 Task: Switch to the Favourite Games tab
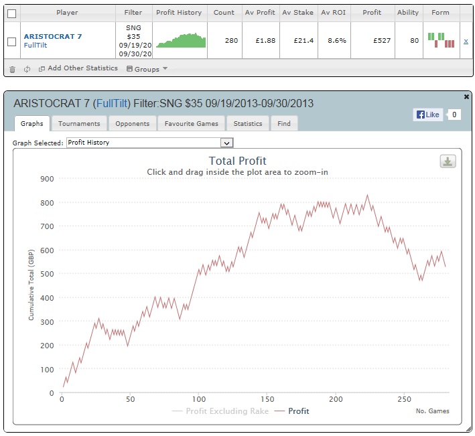pyautogui.click(x=191, y=123)
